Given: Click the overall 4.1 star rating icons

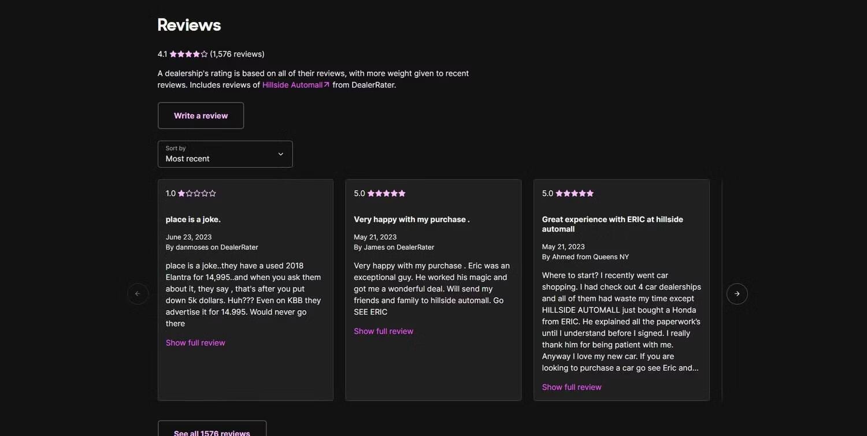Looking at the screenshot, I should (x=188, y=54).
